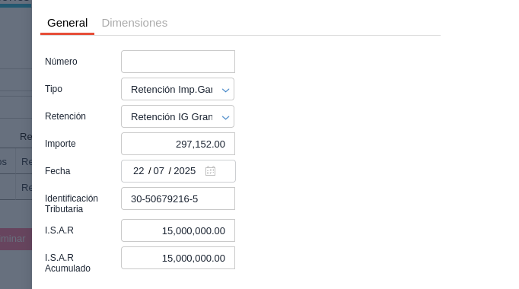This screenshot has height=289, width=519.
Task: Open the Tipo combo box Retención Imp.Gan
Action: (x=178, y=89)
